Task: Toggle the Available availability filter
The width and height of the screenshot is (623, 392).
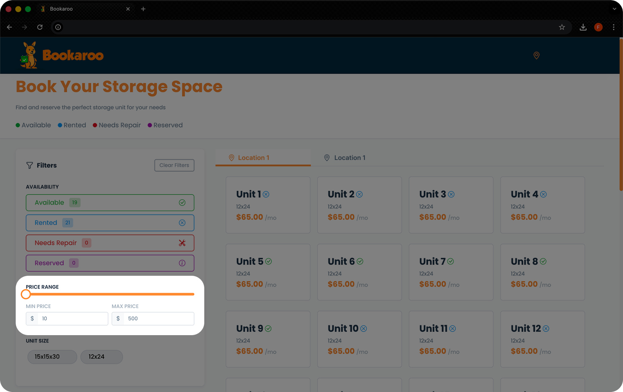Action: click(x=110, y=203)
